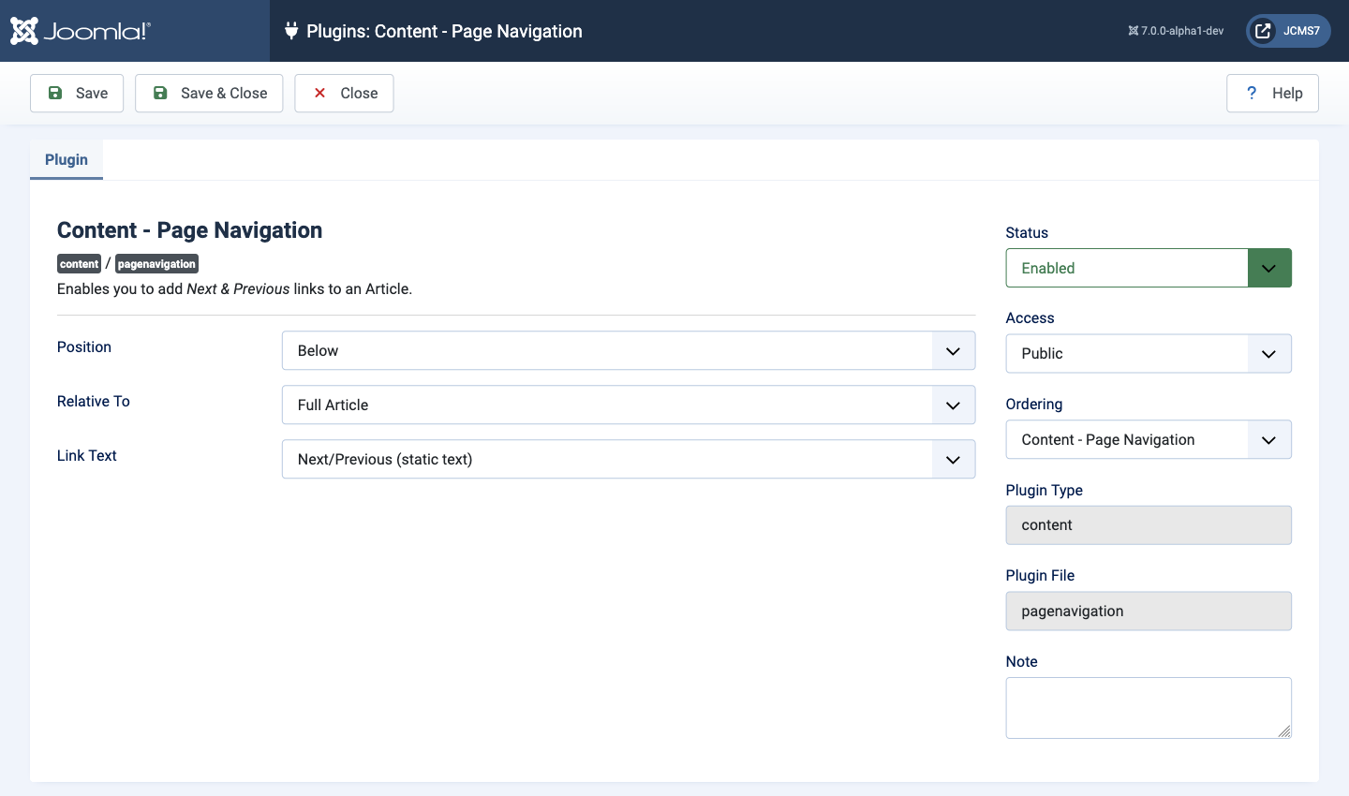
Task: Open the Help button
Action: [1272, 94]
